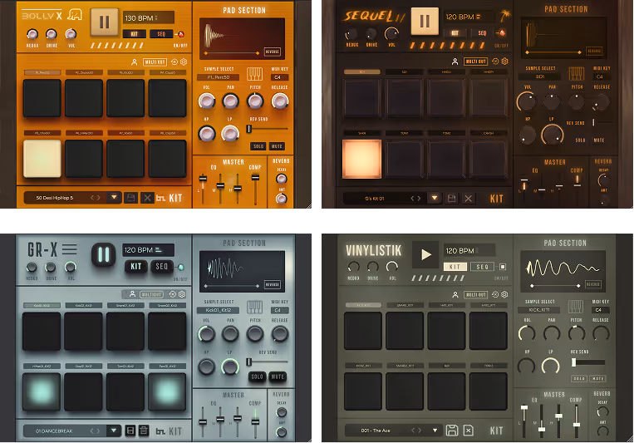
Task: Click the MULTI OUT button in Bolly X
Action: tap(155, 62)
